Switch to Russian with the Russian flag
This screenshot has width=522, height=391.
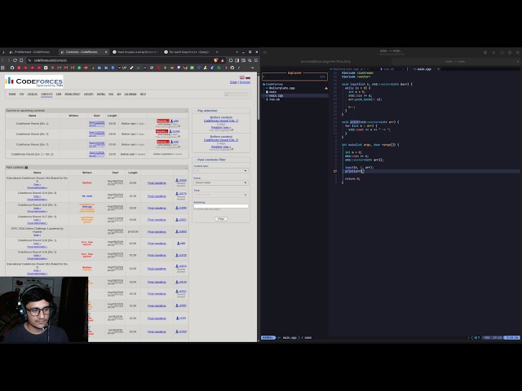pyautogui.click(x=248, y=77)
